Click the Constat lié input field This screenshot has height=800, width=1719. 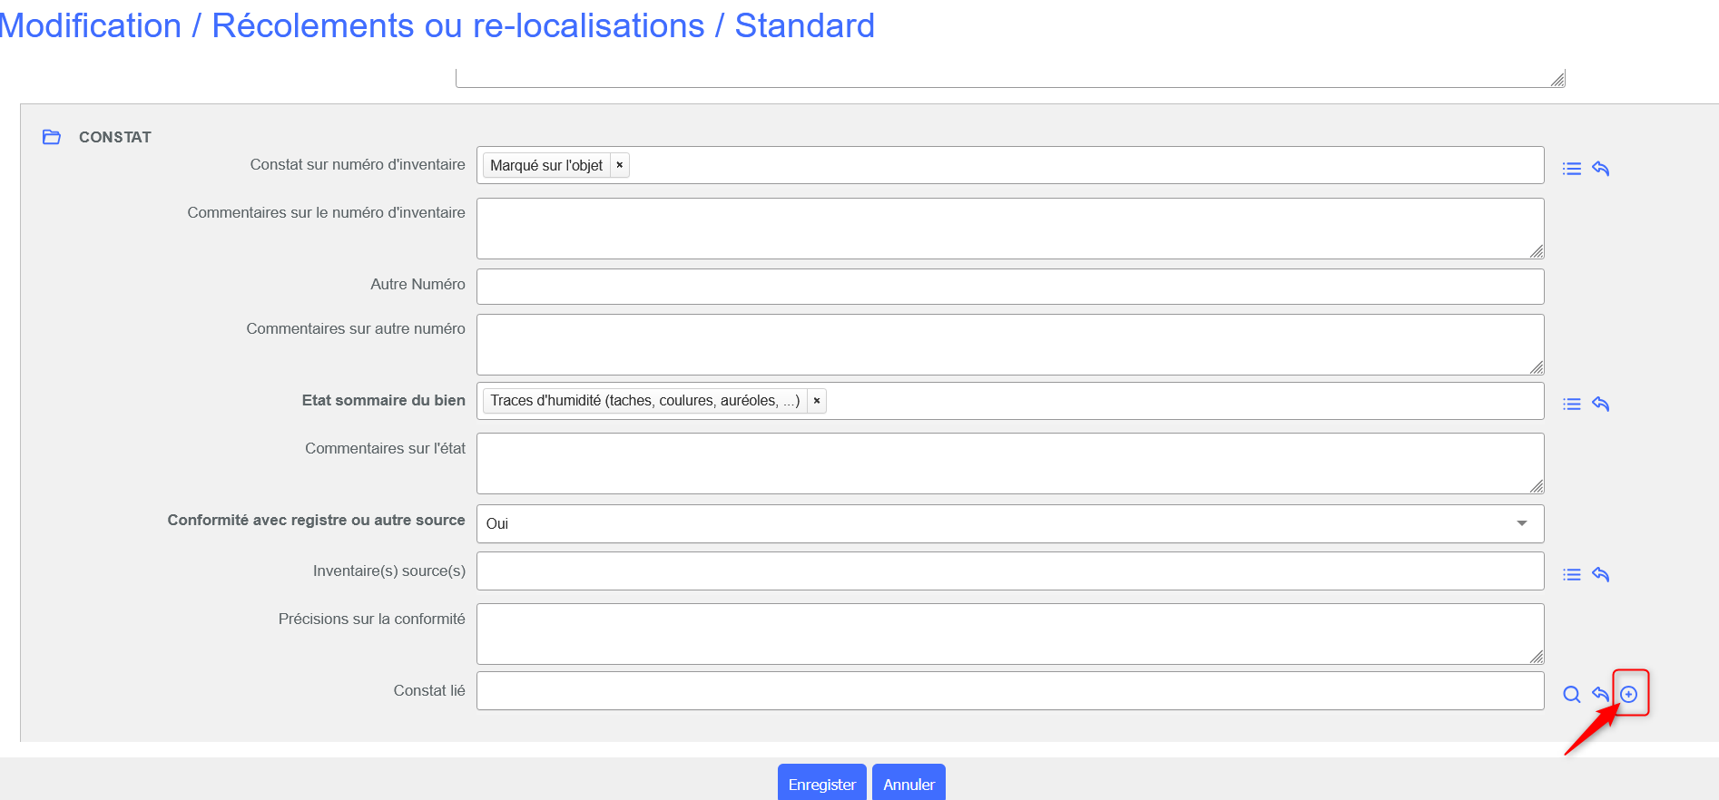click(x=1009, y=691)
